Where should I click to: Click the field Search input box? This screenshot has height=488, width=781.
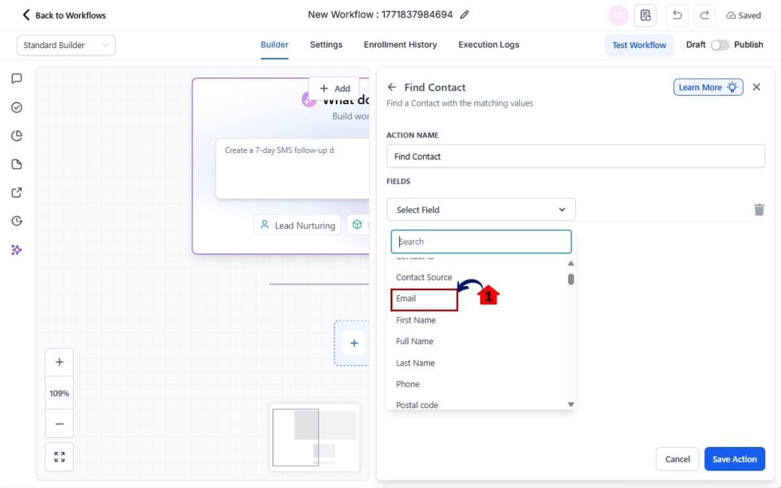click(x=481, y=241)
